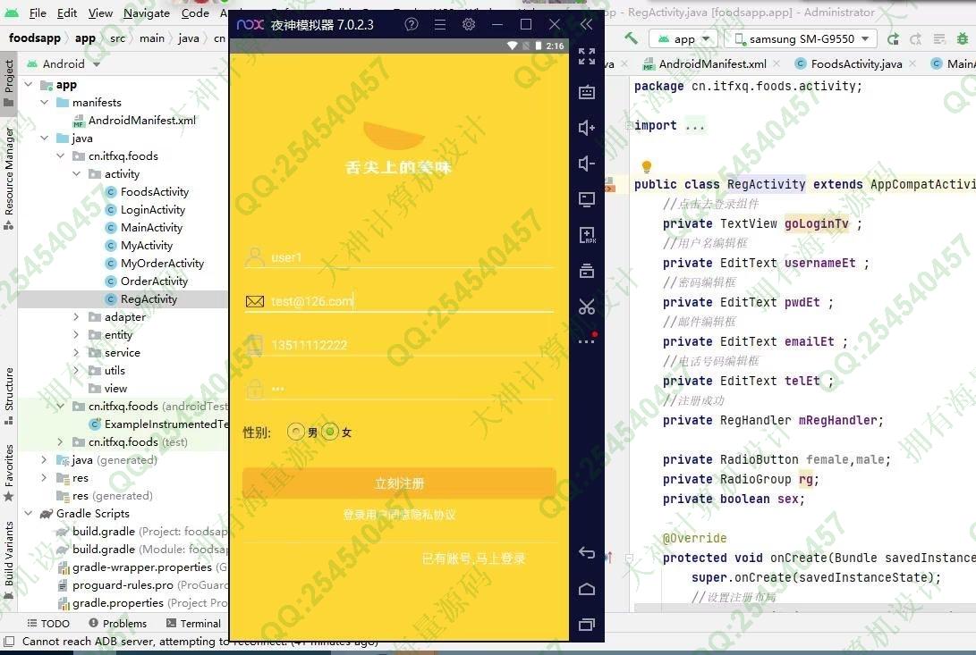
Task: Open the TODO tool window
Action: point(48,623)
